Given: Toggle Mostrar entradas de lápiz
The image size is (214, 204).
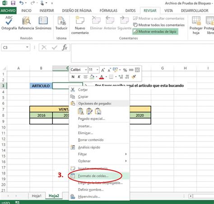Looking at the screenshot, I should pos(155,31).
